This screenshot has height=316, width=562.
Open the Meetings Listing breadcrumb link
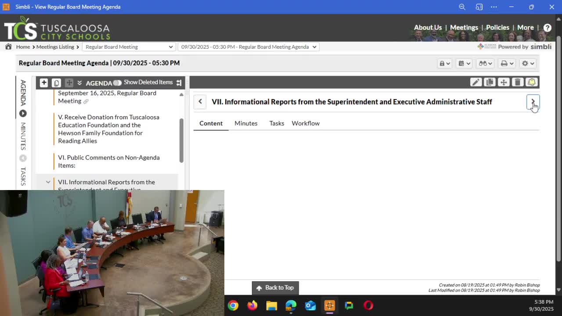(55, 47)
